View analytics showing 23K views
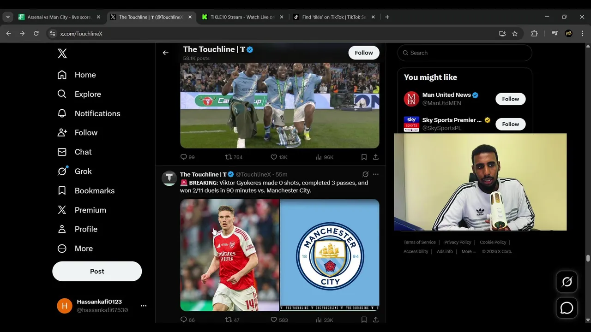The height and width of the screenshot is (332, 591). [325, 320]
